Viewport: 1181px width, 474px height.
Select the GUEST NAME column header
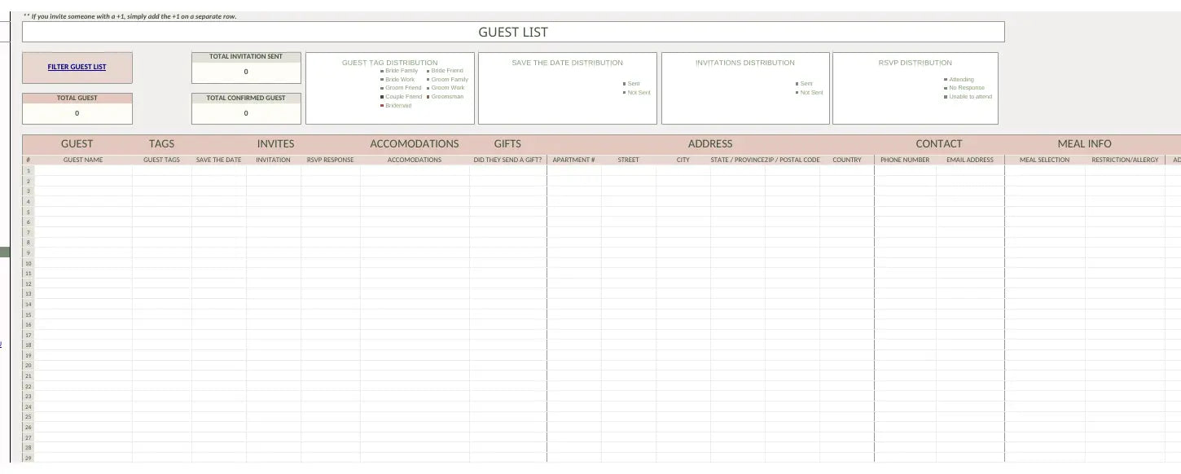pos(83,160)
